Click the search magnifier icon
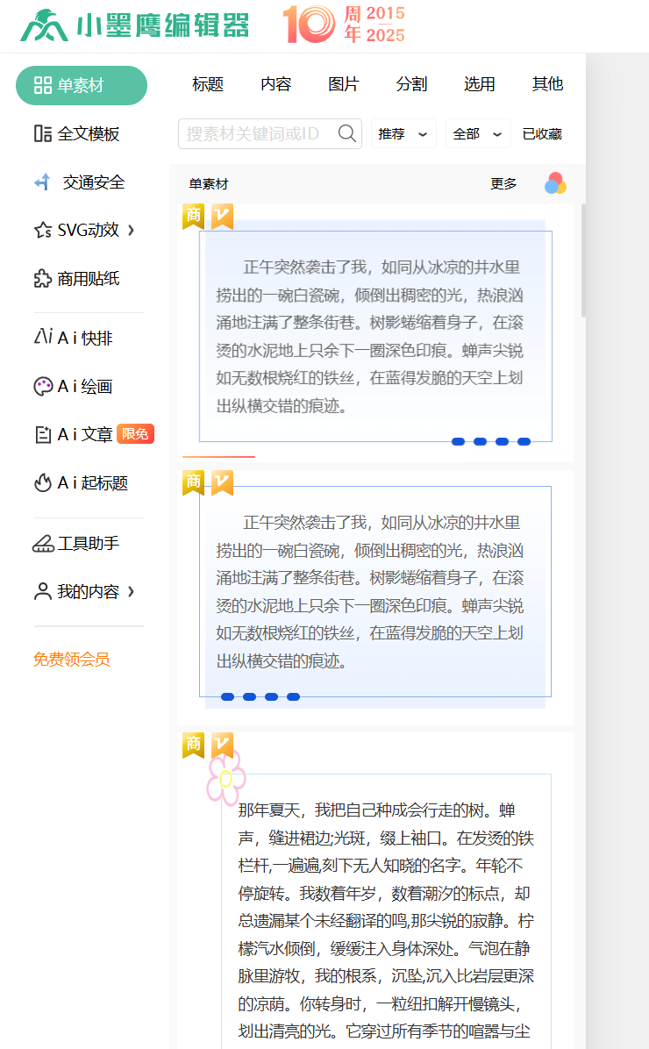This screenshot has width=649, height=1049. pyautogui.click(x=347, y=133)
